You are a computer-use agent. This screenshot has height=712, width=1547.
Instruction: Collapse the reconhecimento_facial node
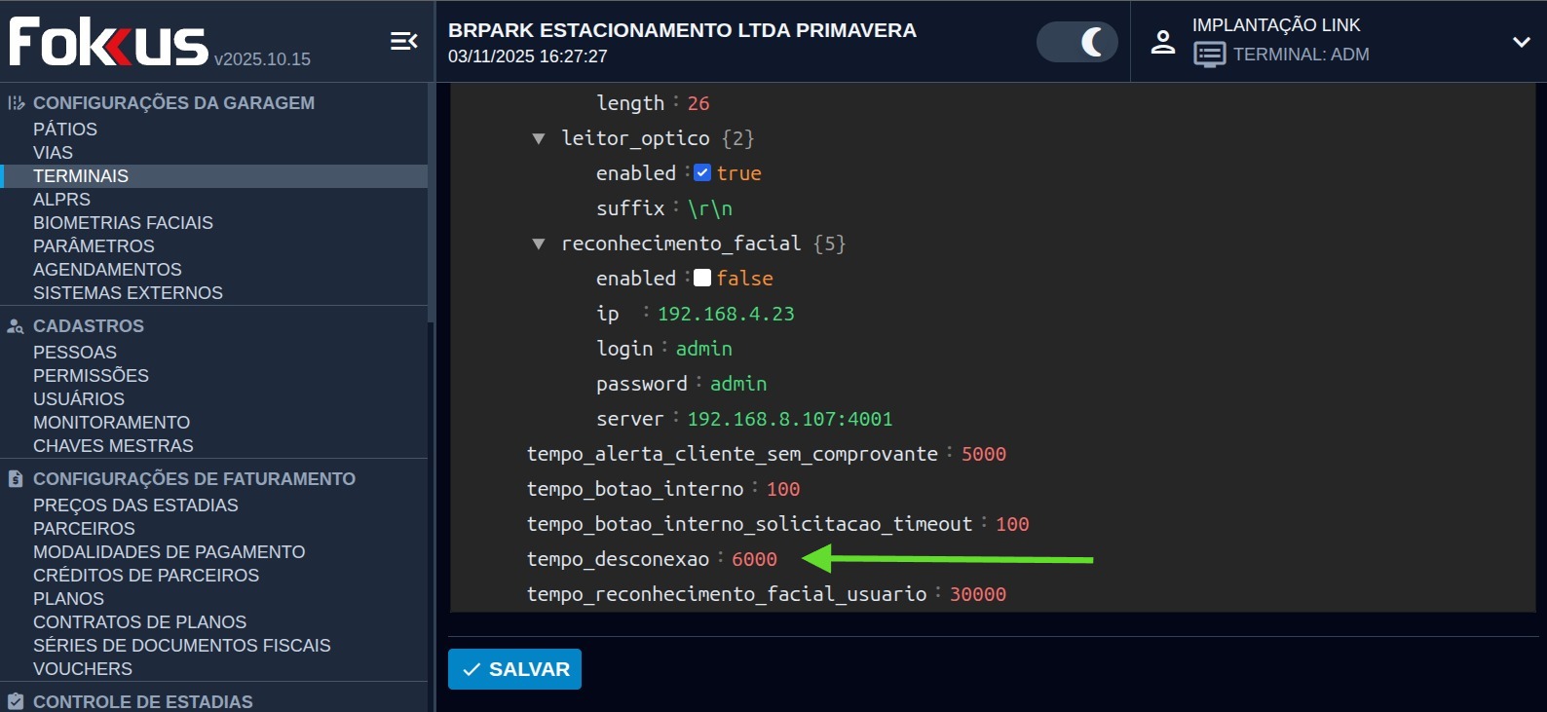[x=538, y=244]
